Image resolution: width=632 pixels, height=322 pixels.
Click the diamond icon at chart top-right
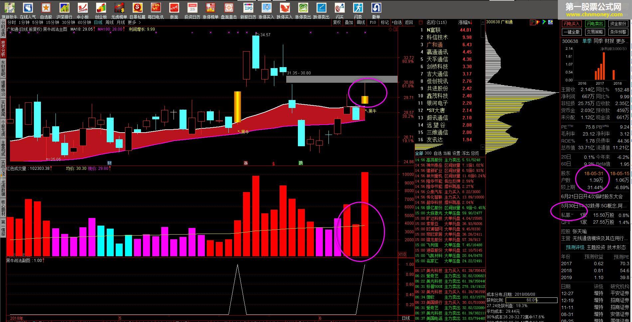tap(390, 29)
